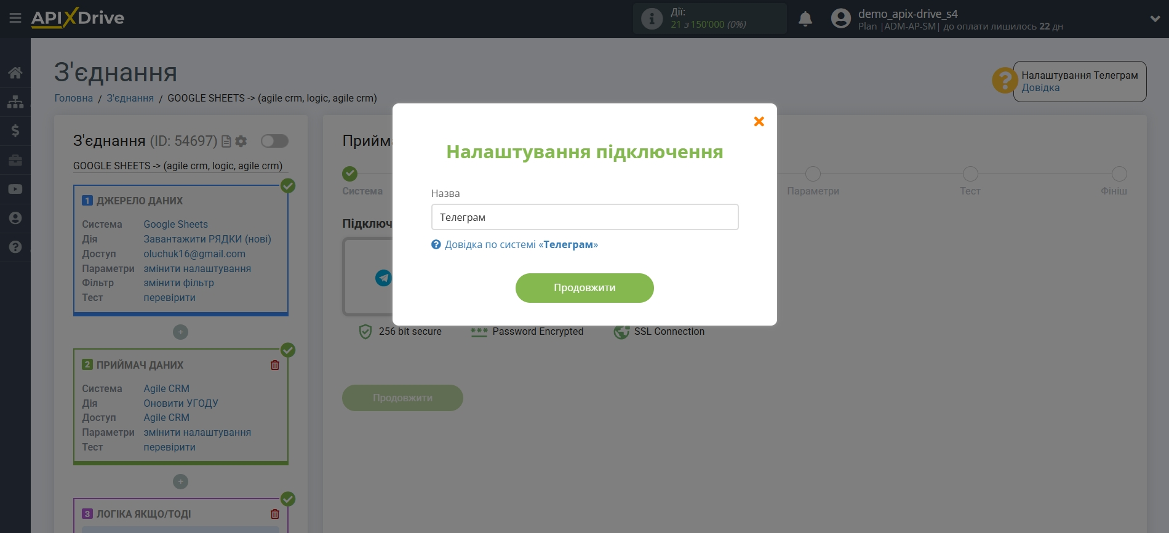Add step via plus below data source
1169x533 pixels.
tap(180, 332)
